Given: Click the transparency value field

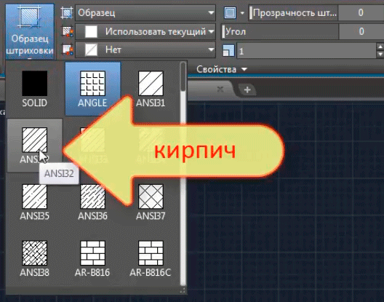Looking at the screenshot, I should [361, 13].
